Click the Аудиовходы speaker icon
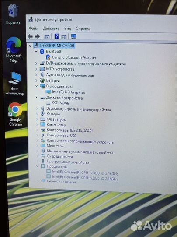The image size is (177, 237). tap(42, 75)
